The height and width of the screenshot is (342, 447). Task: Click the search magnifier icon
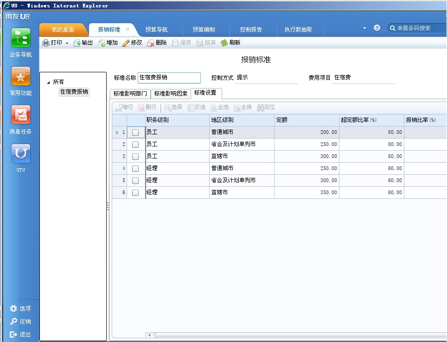pos(393,28)
